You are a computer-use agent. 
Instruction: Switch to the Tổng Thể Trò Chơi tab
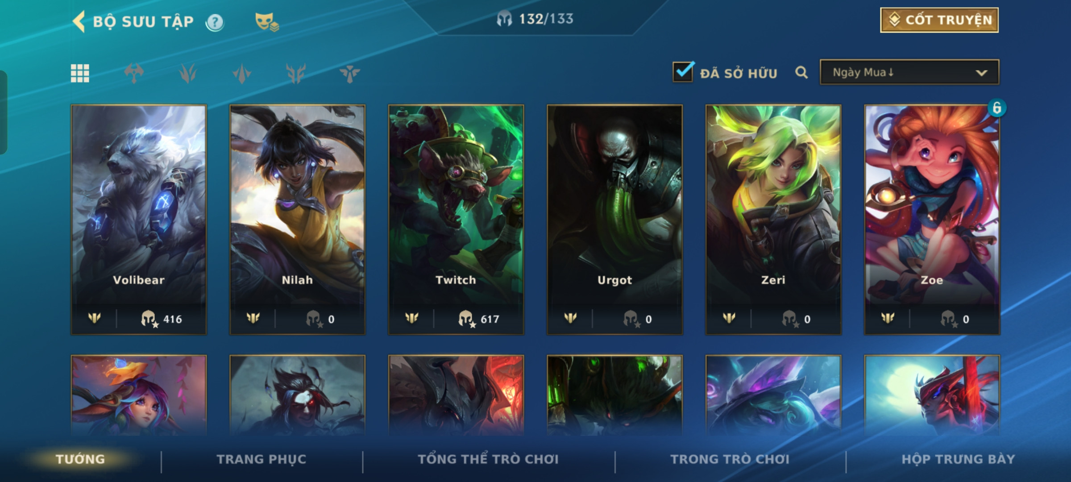pos(488,459)
